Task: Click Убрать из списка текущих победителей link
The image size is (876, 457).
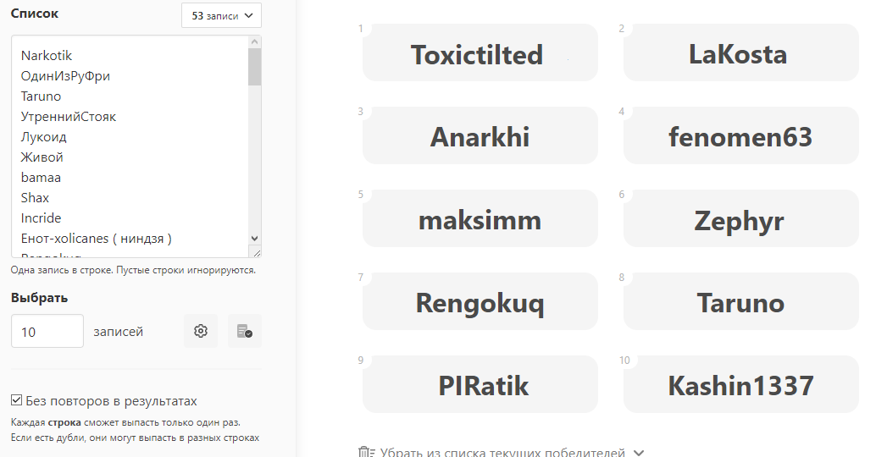Action: point(502,453)
